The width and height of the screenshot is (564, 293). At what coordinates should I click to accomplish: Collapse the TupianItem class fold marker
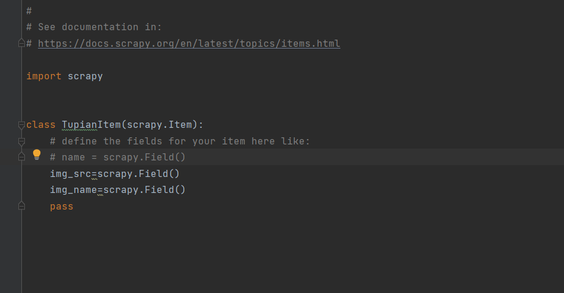point(21,125)
